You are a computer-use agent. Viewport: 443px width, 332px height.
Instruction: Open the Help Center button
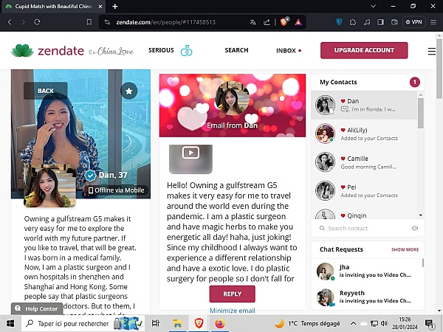37,308
